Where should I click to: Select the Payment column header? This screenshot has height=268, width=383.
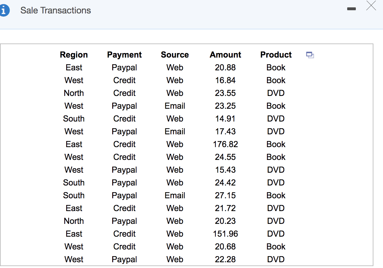coord(124,55)
